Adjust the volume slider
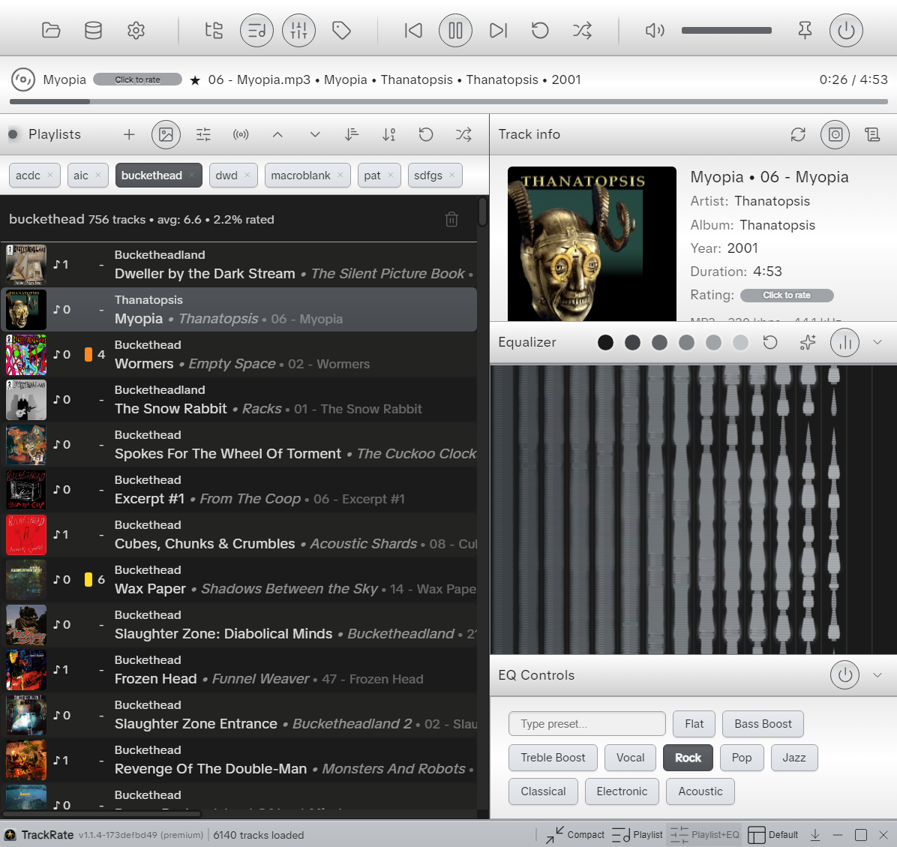 (726, 31)
